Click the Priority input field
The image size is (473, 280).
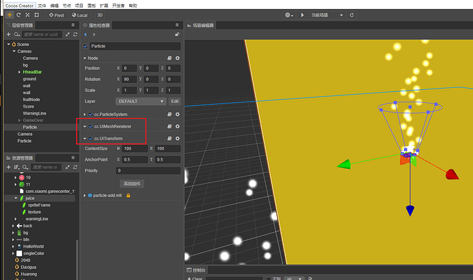[x=148, y=171]
